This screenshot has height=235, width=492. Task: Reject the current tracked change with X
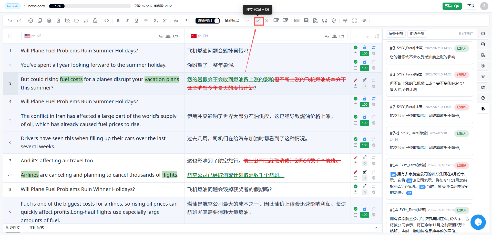pyautogui.click(x=267, y=21)
